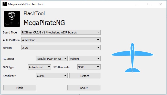This screenshot has height=95, width=167.
Task: Open the Board Type dropdown
Action: coord(61,32)
